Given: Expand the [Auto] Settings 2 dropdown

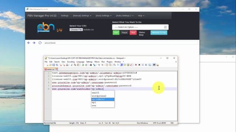Looking at the screenshot, I should pos(125,15).
